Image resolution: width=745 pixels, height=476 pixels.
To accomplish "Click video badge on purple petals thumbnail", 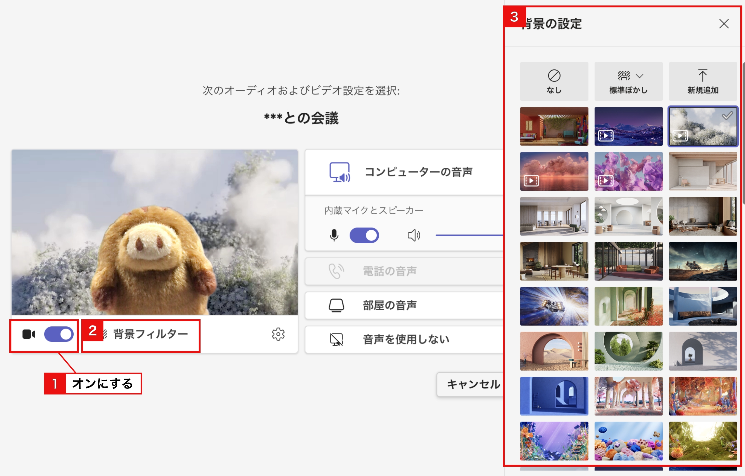I will pos(606,181).
